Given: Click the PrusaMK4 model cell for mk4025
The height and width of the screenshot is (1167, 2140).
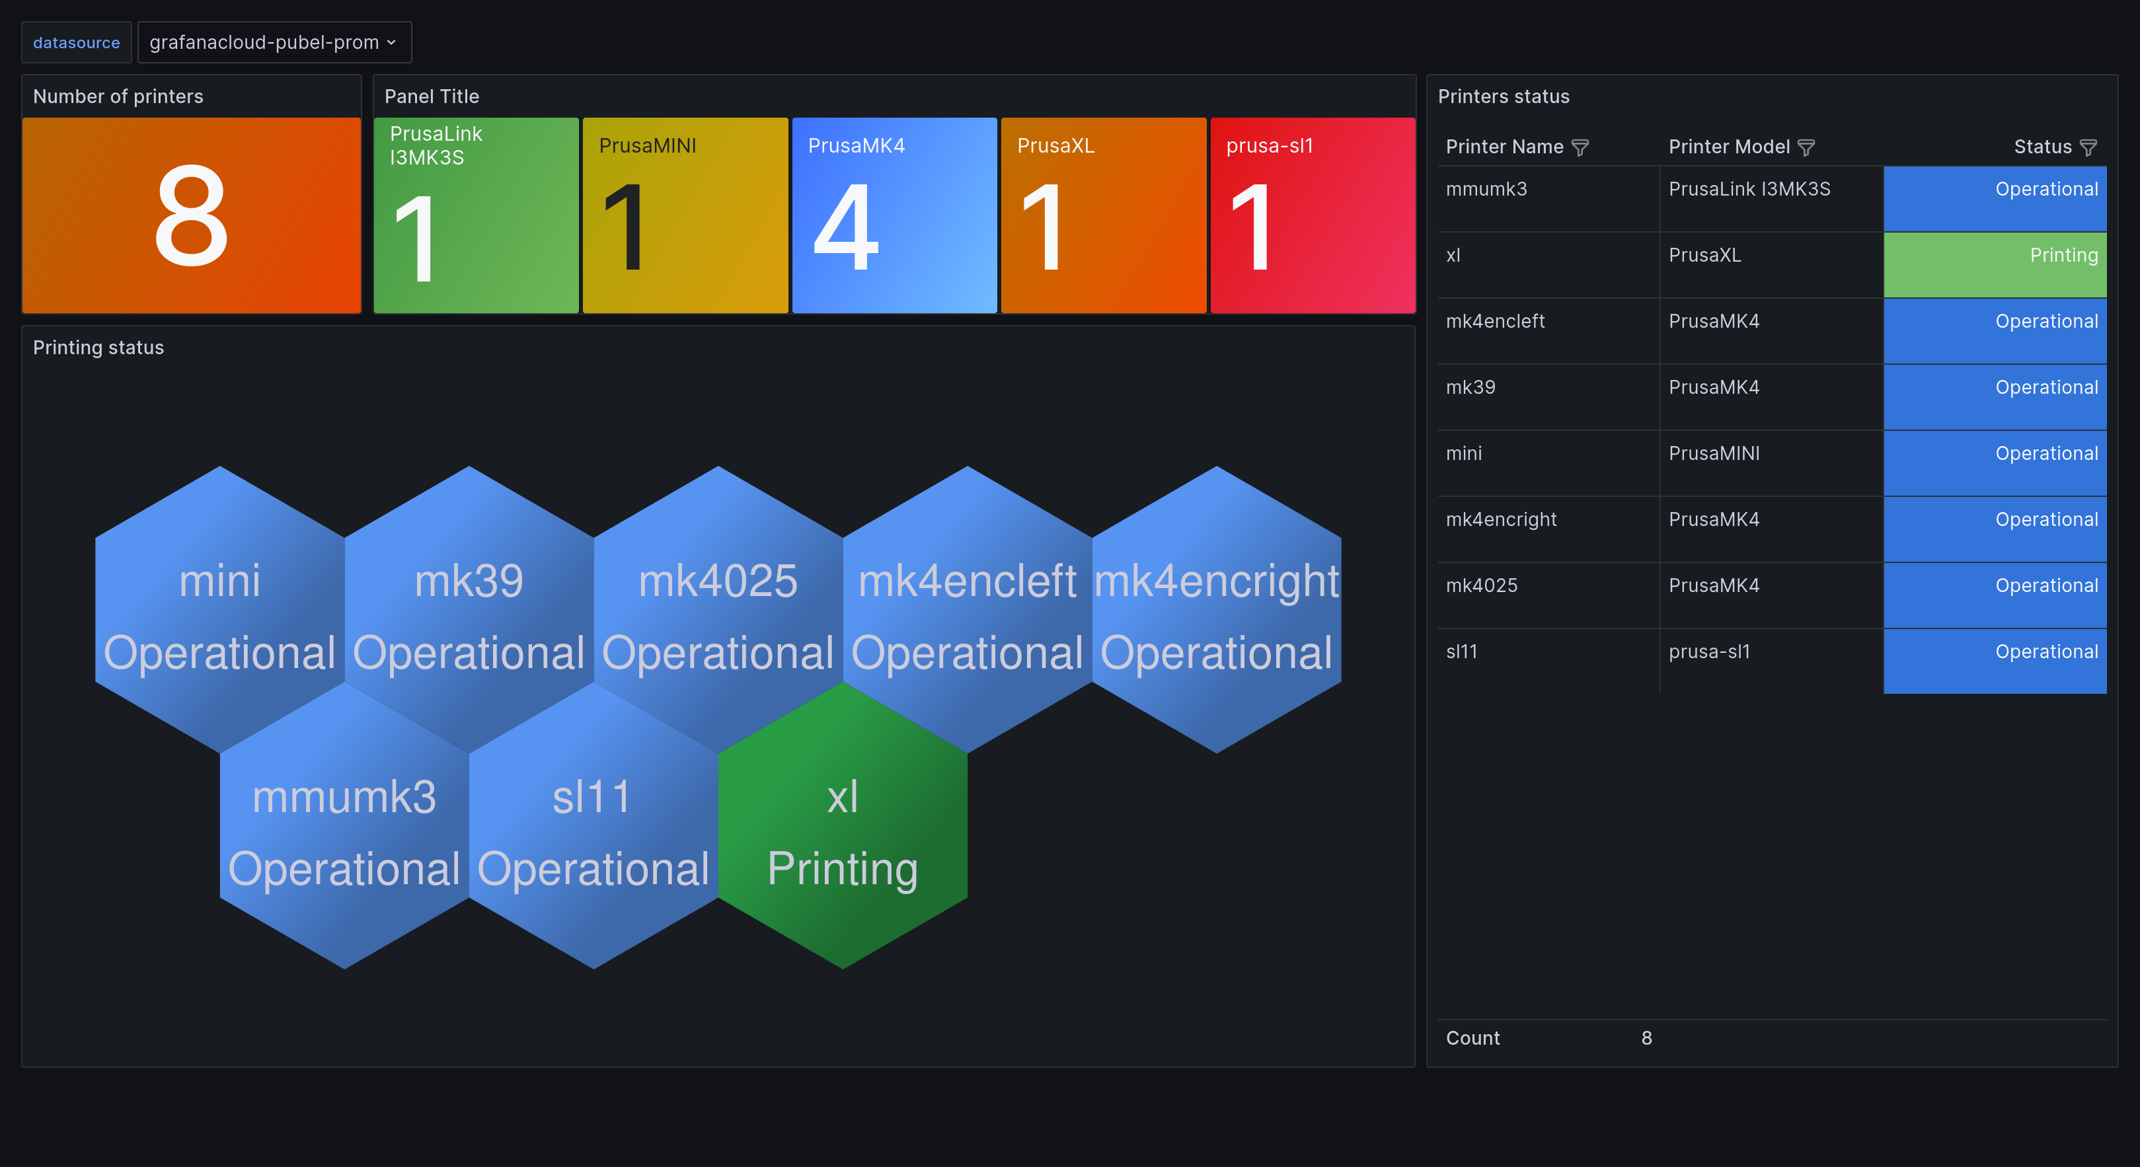Looking at the screenshot, I should coord(1772,595).
